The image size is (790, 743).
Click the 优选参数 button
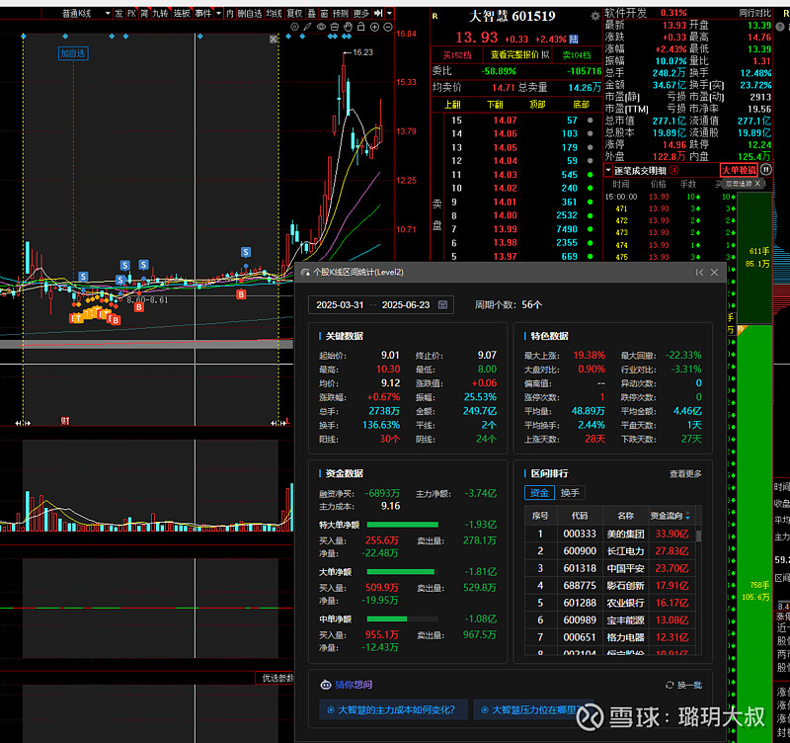(276, 678)
